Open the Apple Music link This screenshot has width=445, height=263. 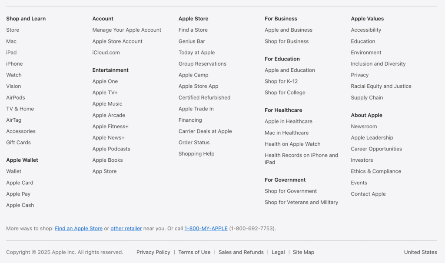(107, 103)
